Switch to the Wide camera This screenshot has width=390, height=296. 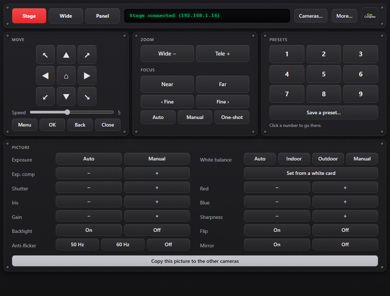[x=66, y=16]
